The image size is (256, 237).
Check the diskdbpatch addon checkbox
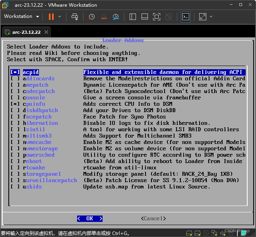click(15, 110)
